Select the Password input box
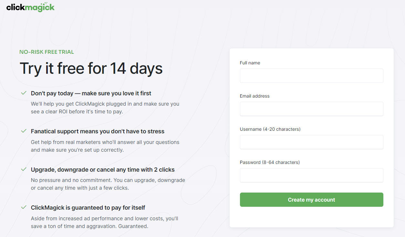Image resolution: width=405 pixels, height=237 pixels. (x=311, y=175)
